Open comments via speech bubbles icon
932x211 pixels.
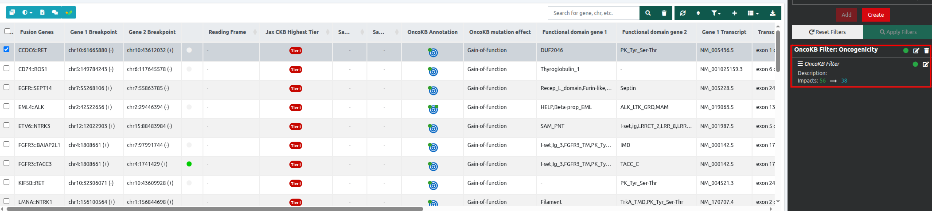tap(55, 12)
